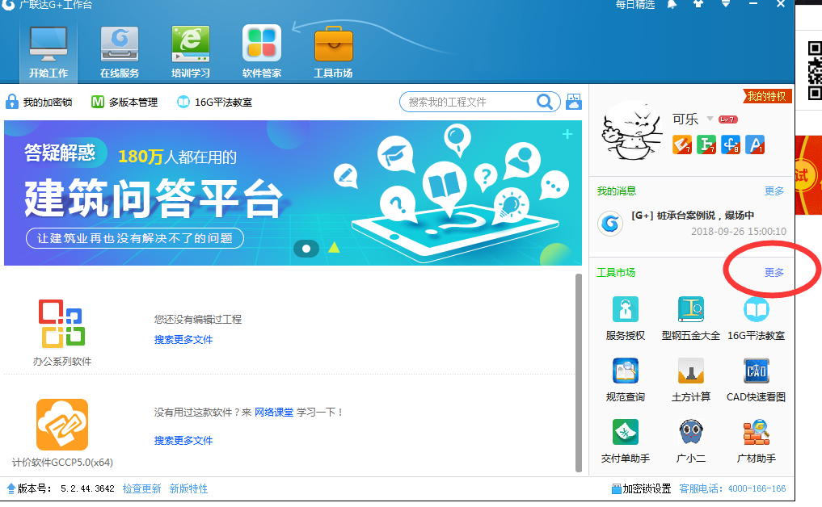Open the notification bell icon
Viewport: 822px width, 507px height.
[x=672, y=4]
